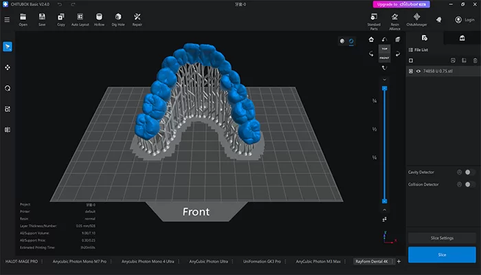Image resolution: width=481 pixels, height=275 pixels.
Task: Switch to perspective cube view icon
Action: coord(398,39)
